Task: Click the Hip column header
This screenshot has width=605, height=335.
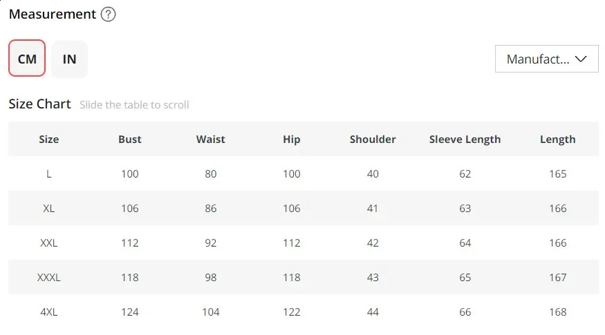Action: tap(291, 139)
